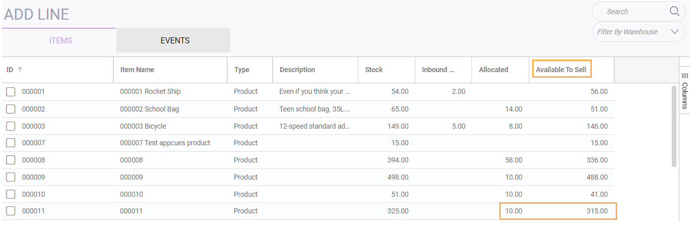Click the Stock column header
Image resolution: width=690 pixels, height=226 pixels.
(x=374, y=70)
